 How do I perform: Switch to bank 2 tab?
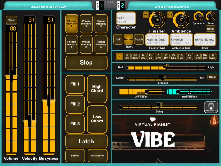tap(121, 6)
